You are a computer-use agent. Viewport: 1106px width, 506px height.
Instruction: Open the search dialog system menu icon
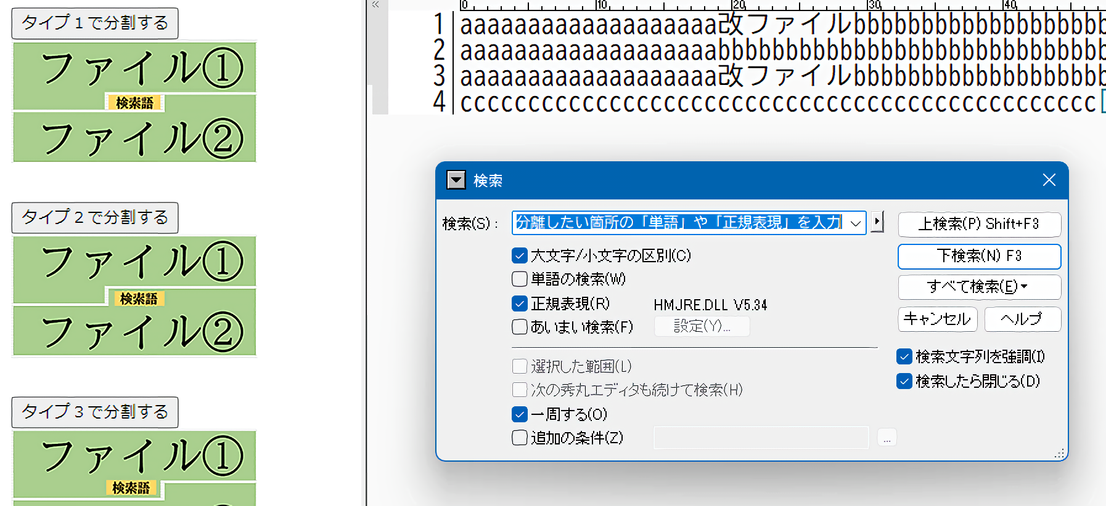(456, 180)
